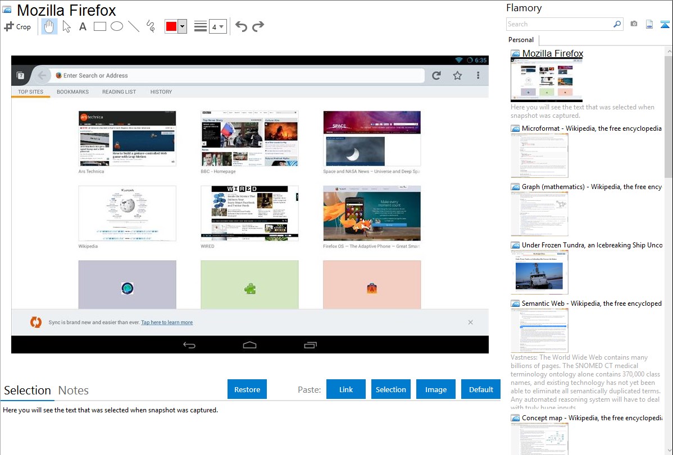
Task: Open the Microformat Wikipedia snapshot thumbnail
Action: pyautogui.click(x=539, y=155)
